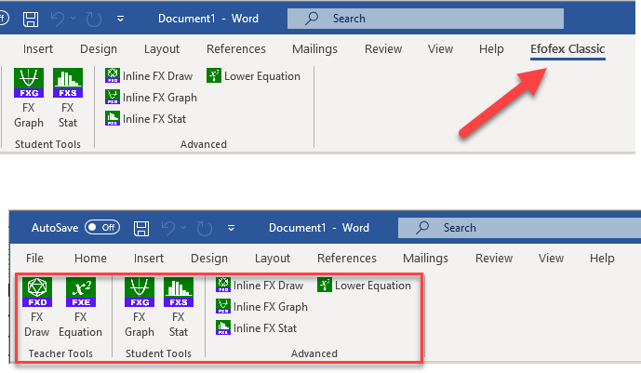The width and height of the screenshot is (641, 373).
Task: Select Inline FX Graph in top Word ribbon
Action: click(151, 98)
